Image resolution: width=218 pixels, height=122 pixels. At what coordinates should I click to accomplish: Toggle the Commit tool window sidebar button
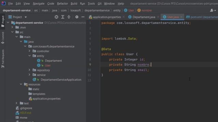pos(3,38)
